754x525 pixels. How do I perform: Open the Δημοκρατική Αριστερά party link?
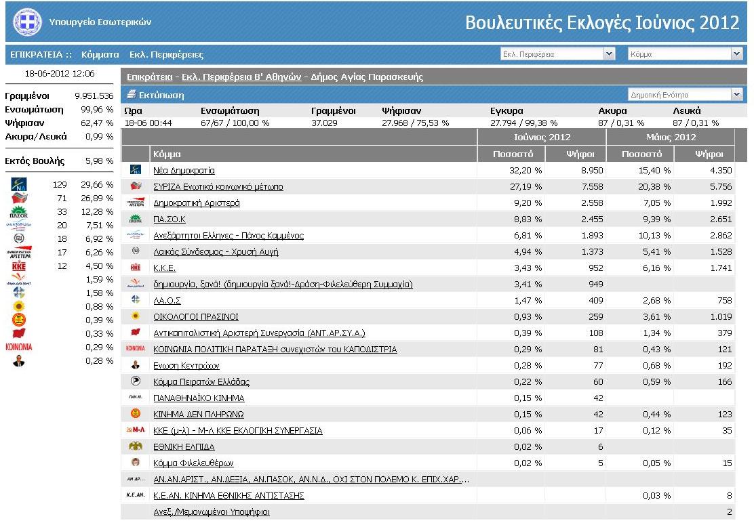[197, 203]
